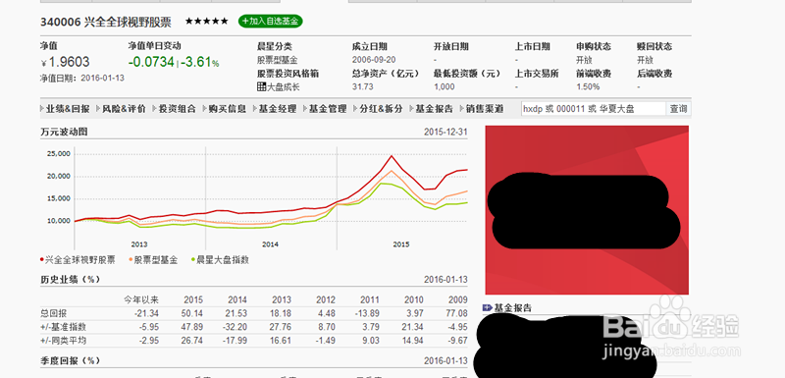Click the +/-基准指数 row label

(x=63, y=327)
